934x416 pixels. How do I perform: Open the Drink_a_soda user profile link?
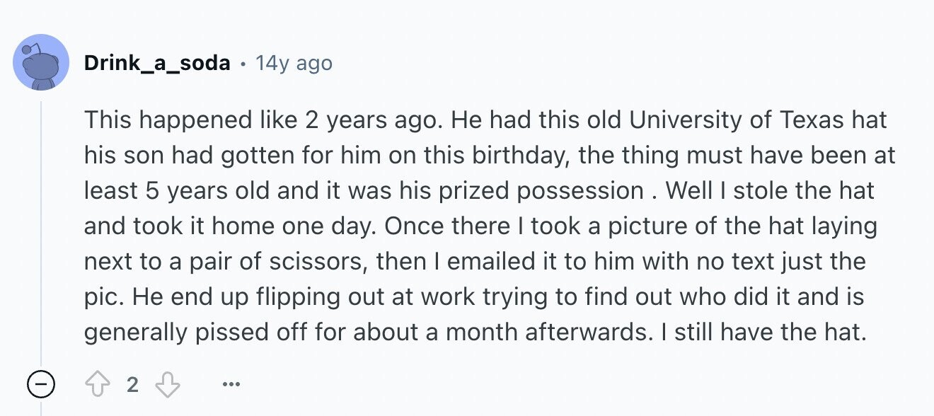click(157, 63)
